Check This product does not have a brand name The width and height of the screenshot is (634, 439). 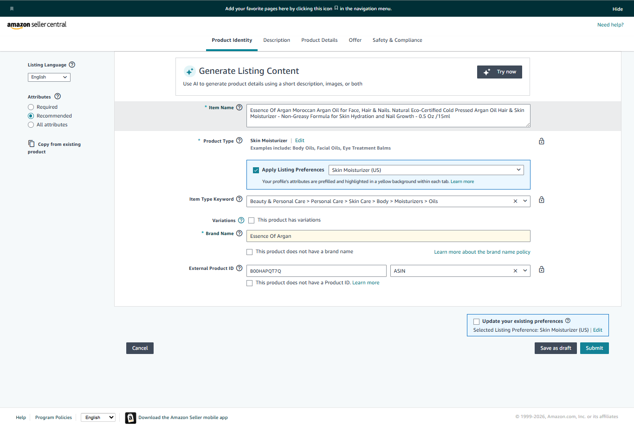pos(250,252)
